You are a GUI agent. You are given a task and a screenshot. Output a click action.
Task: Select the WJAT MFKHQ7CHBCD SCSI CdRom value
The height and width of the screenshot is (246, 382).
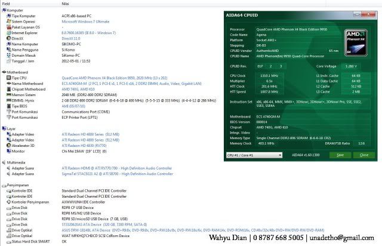95,235
